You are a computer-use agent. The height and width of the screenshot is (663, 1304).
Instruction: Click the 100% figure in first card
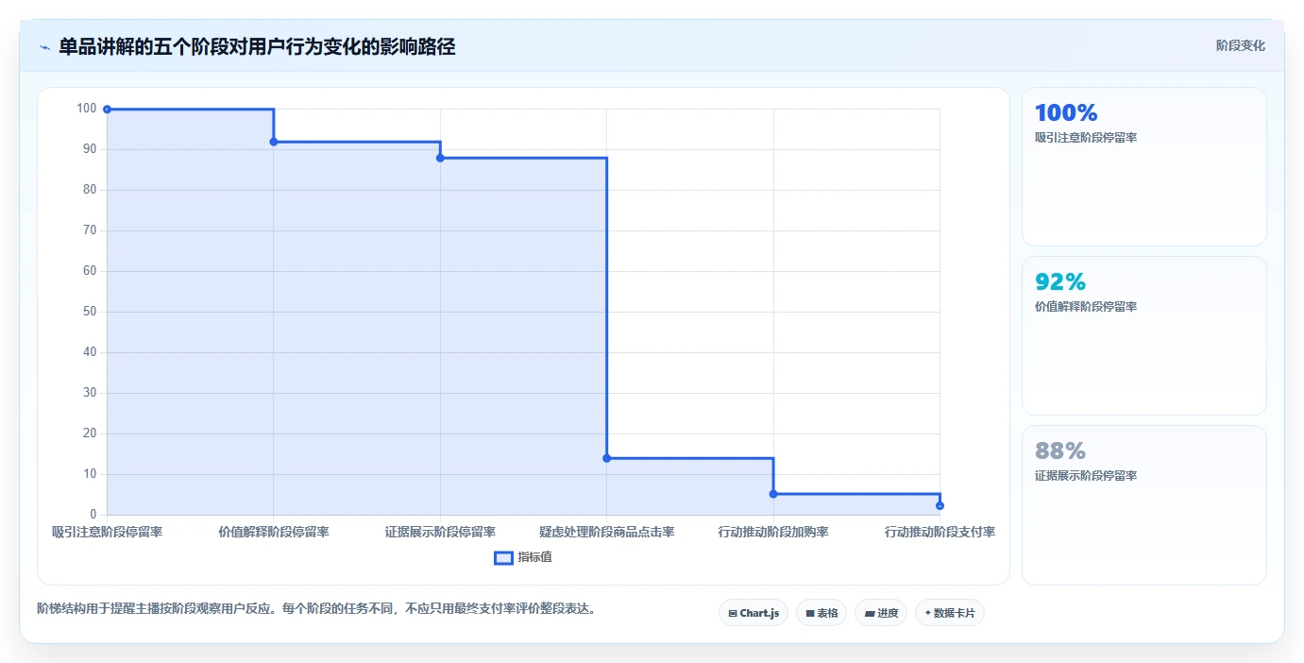tap(1066, 113)
